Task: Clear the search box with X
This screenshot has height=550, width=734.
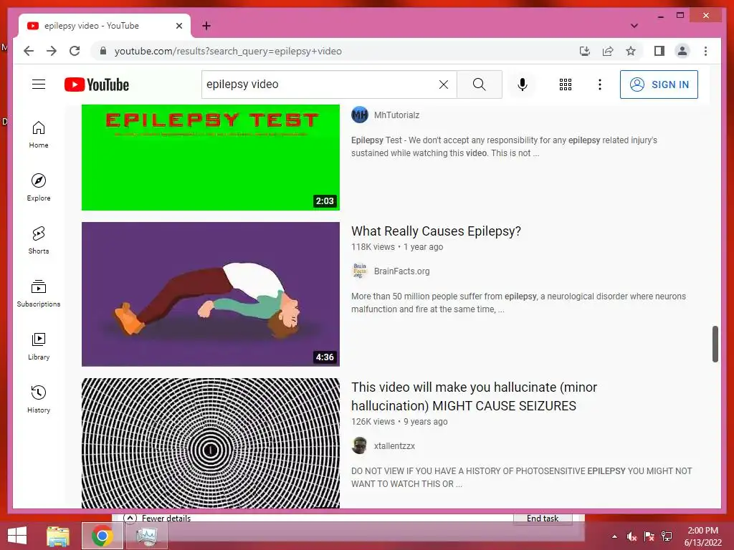Action: point(443,85)
